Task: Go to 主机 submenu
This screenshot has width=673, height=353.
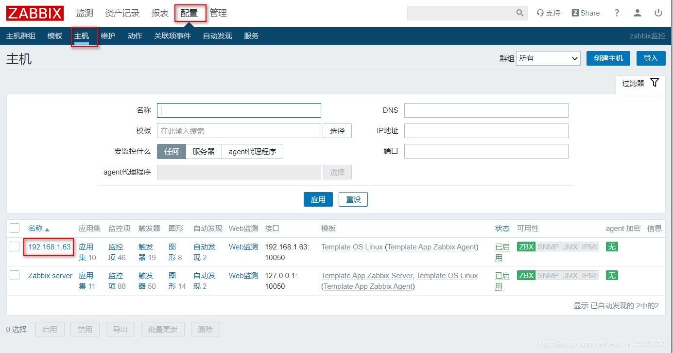Action: pyautogui.click(x=82, y=36)
